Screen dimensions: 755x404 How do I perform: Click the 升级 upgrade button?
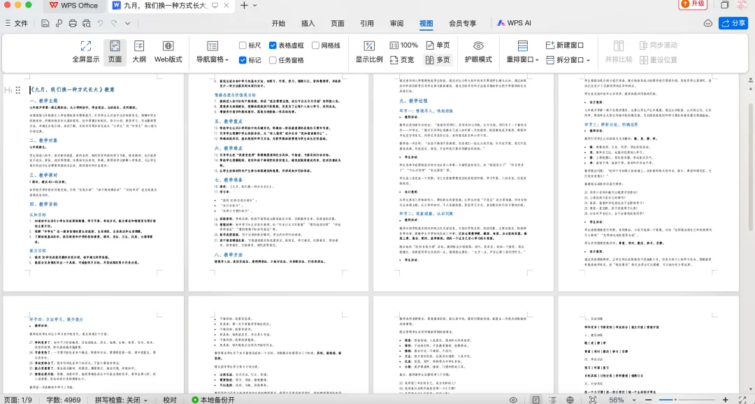pos(693,4)
